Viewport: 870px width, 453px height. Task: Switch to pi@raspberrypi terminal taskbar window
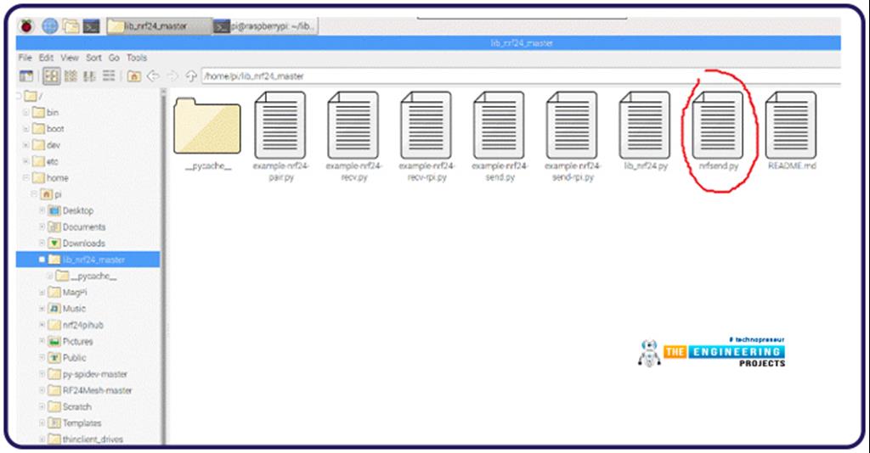click(266, 26)
